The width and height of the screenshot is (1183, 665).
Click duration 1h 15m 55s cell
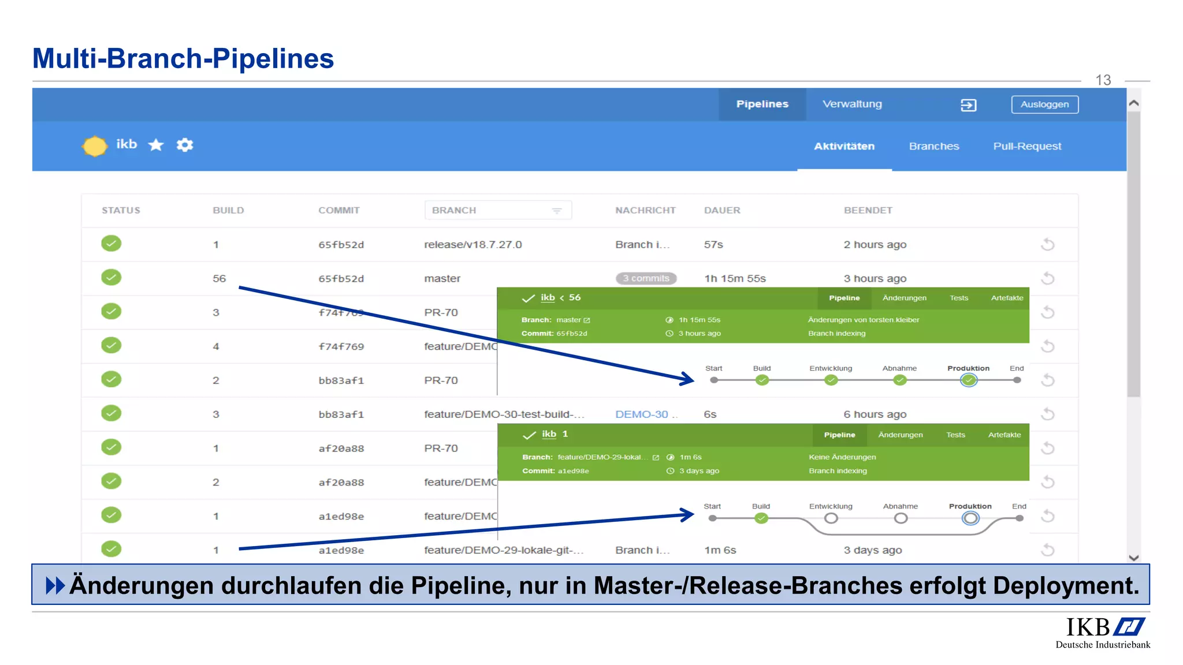[735, 279]
